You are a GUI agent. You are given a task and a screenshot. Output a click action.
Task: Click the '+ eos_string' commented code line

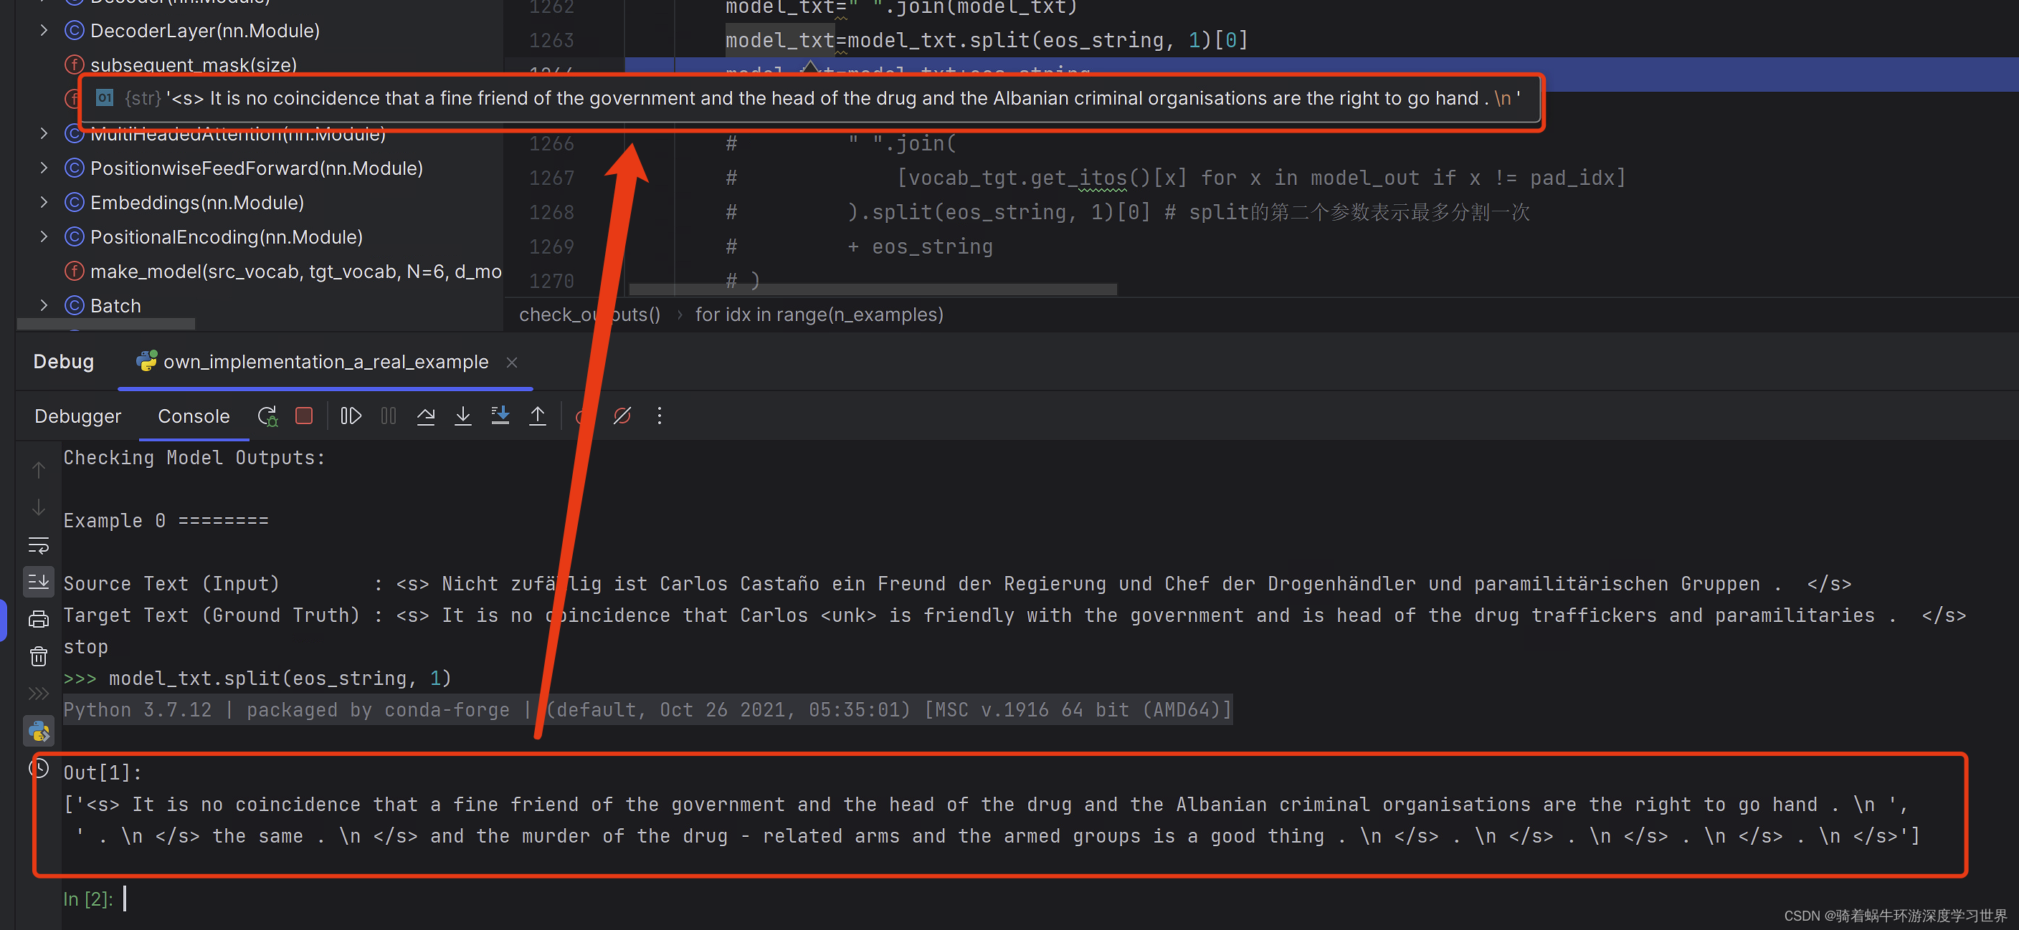pyautogui.click(x=919, y=246)
